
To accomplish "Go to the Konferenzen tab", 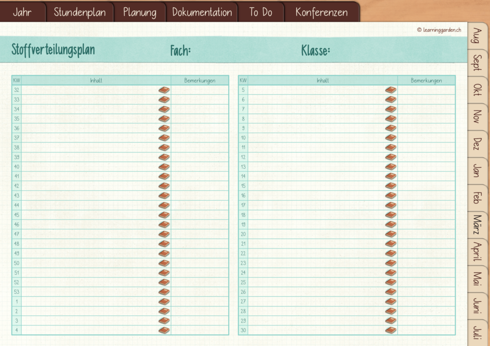I will [322, 12].
